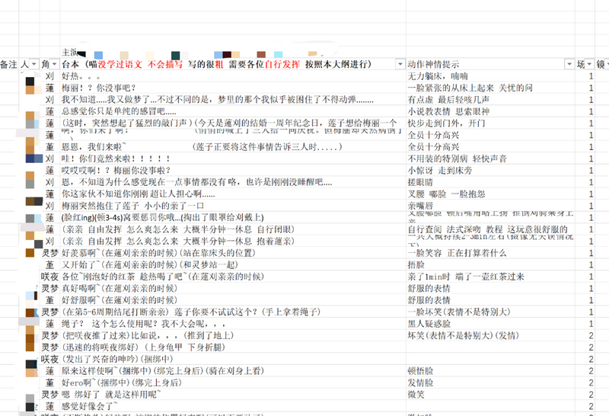This screenshot has width=609, height=416.
Task: Select the 蓮 role cell beside 感觉好像会了~
Action: point(49,406)
